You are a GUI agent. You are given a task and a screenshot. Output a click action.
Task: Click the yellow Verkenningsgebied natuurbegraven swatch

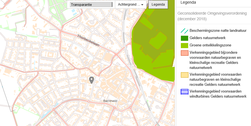pos(185,75)
